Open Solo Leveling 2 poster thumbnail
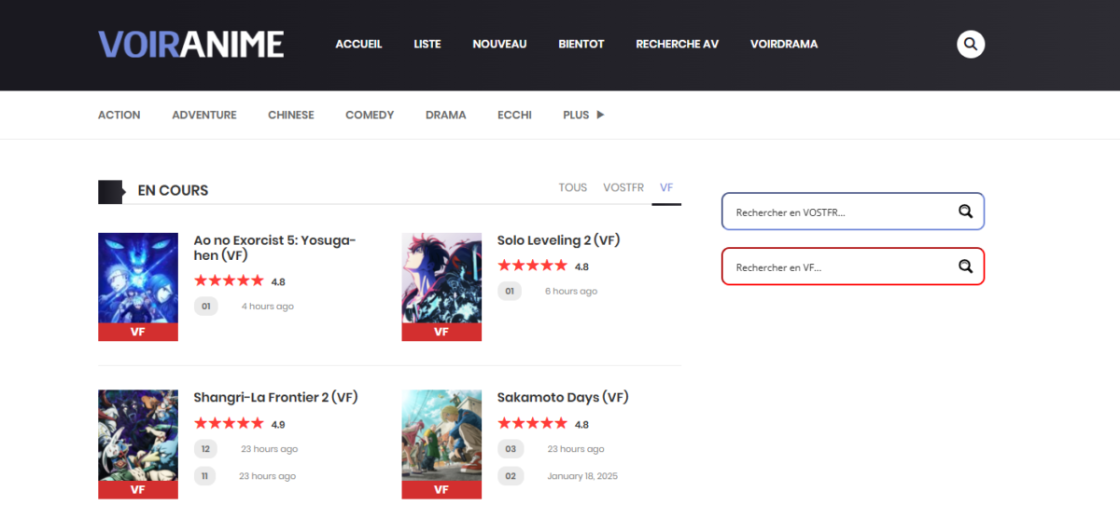The width and height of the screenshot is (1120, 519). 441,287
